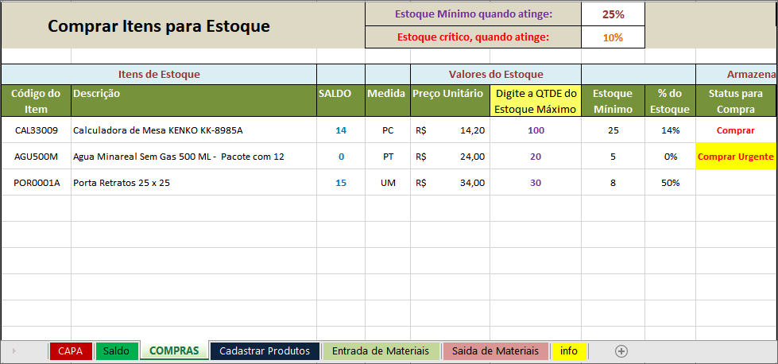Click the Medida column header
778x364 pixels.
pos(388,101)
